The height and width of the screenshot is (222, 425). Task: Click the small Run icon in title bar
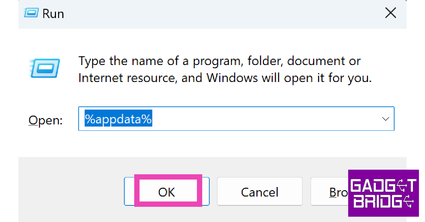pyautogui.click(x=31, y=13)
